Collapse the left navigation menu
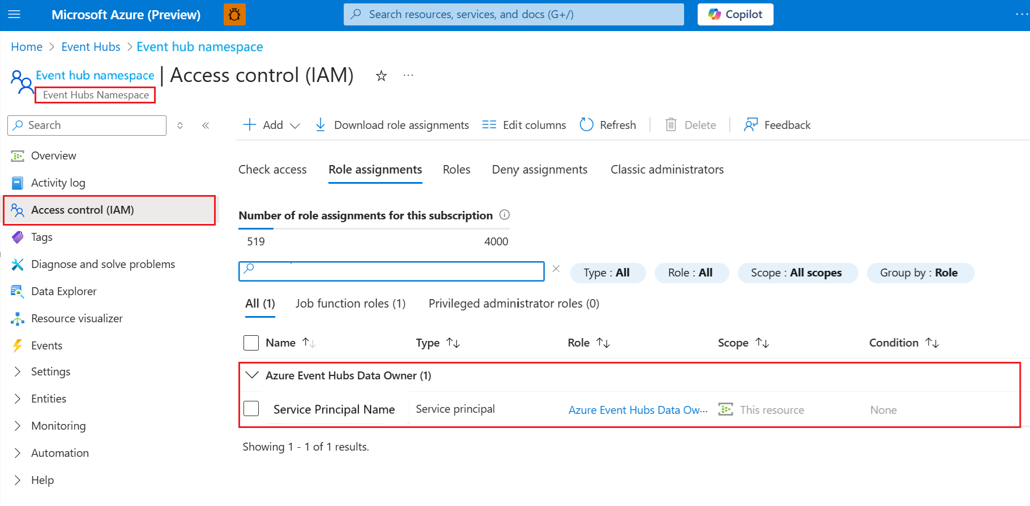This screenshot has width=1030, height=506. tap(206, 126)
